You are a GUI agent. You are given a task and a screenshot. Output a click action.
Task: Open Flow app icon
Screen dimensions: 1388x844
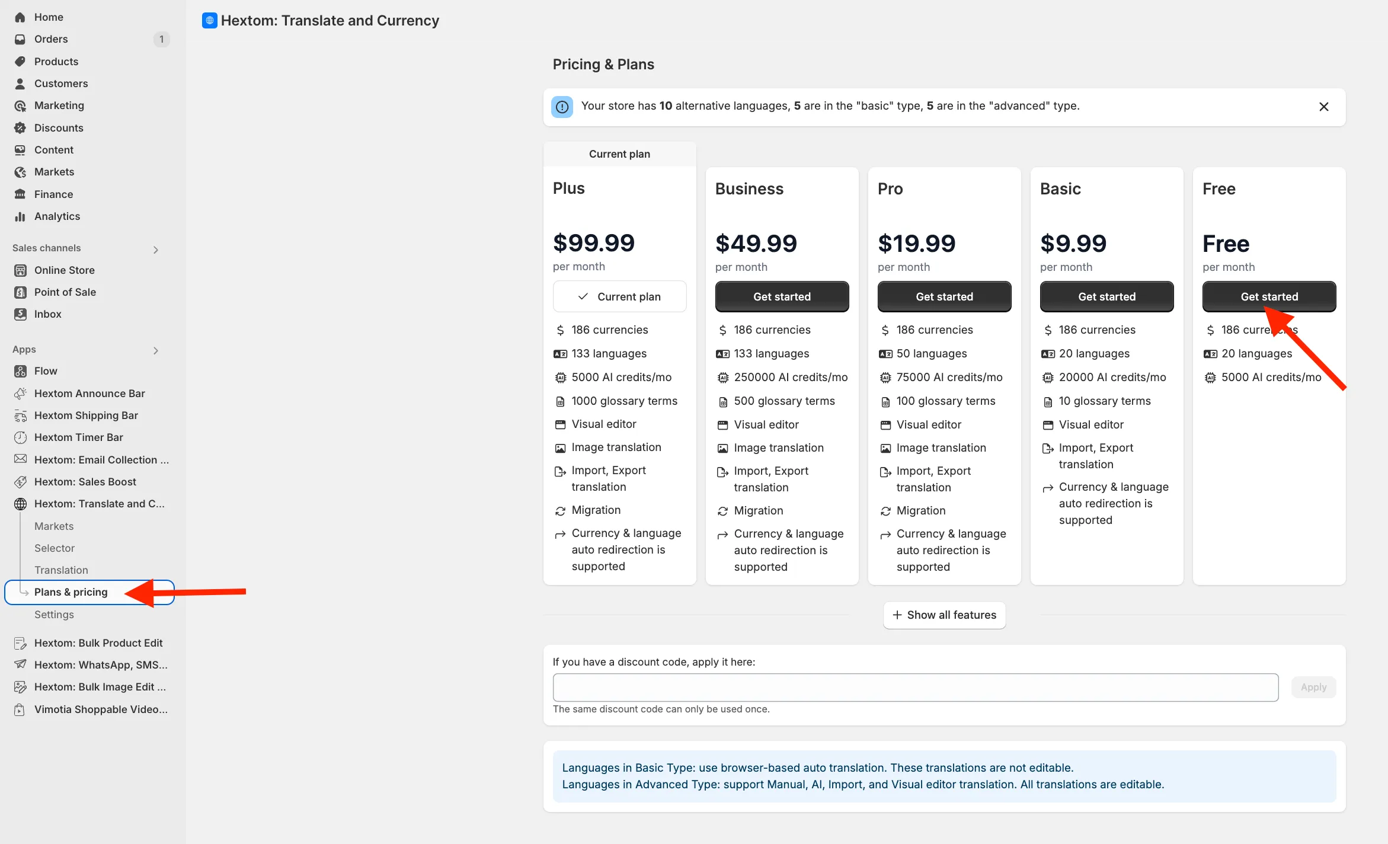tap(20, 371)
